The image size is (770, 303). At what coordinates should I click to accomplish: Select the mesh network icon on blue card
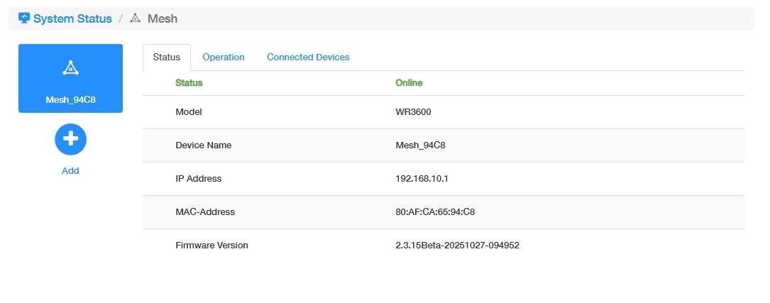point(70,68)
